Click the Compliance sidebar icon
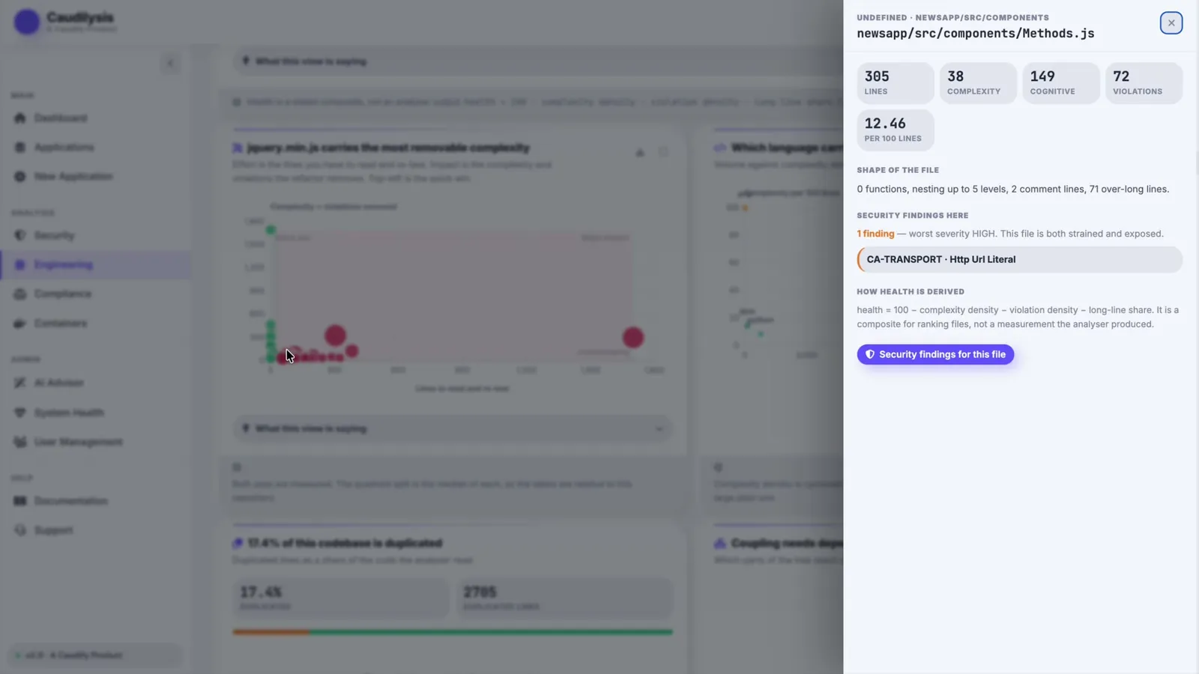 pyautogui.click(x=20, y=294)
